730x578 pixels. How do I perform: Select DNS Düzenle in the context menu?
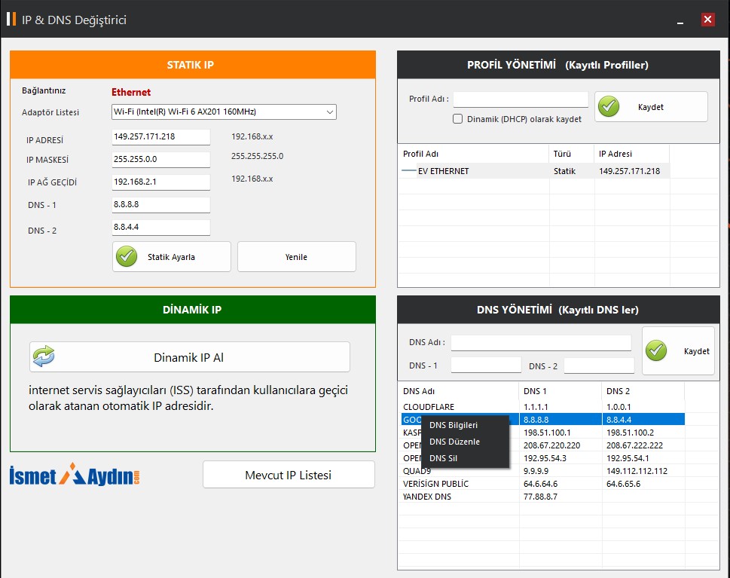454,442
